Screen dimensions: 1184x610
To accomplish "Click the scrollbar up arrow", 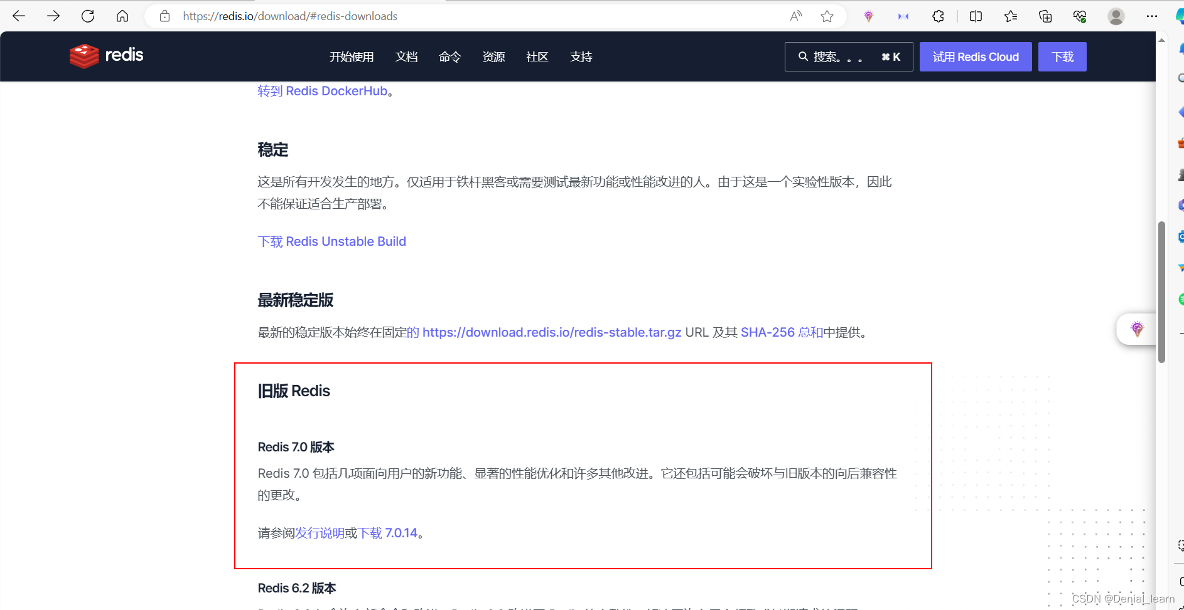I will pos(1162,39).
